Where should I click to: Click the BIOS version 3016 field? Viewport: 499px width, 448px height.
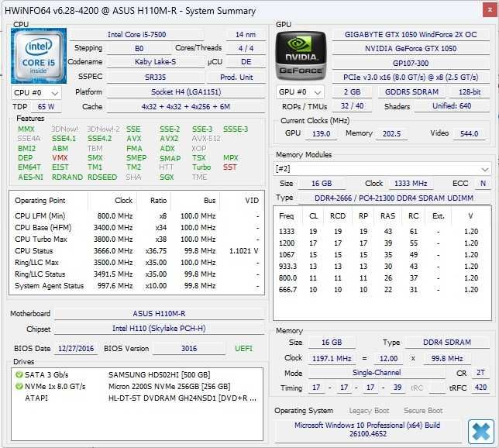[x=189, y=348]
